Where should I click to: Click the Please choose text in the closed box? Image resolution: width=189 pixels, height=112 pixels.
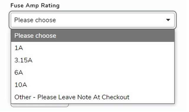tap(35, 20)
